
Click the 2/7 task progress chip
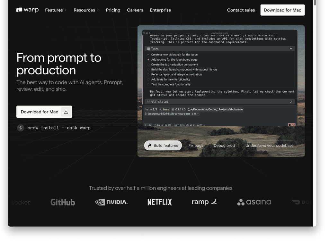click(x=153, y=109)
